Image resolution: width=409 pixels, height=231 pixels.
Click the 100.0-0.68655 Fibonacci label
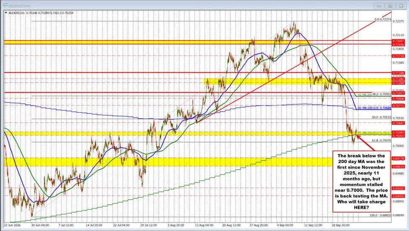coord(380,215)
